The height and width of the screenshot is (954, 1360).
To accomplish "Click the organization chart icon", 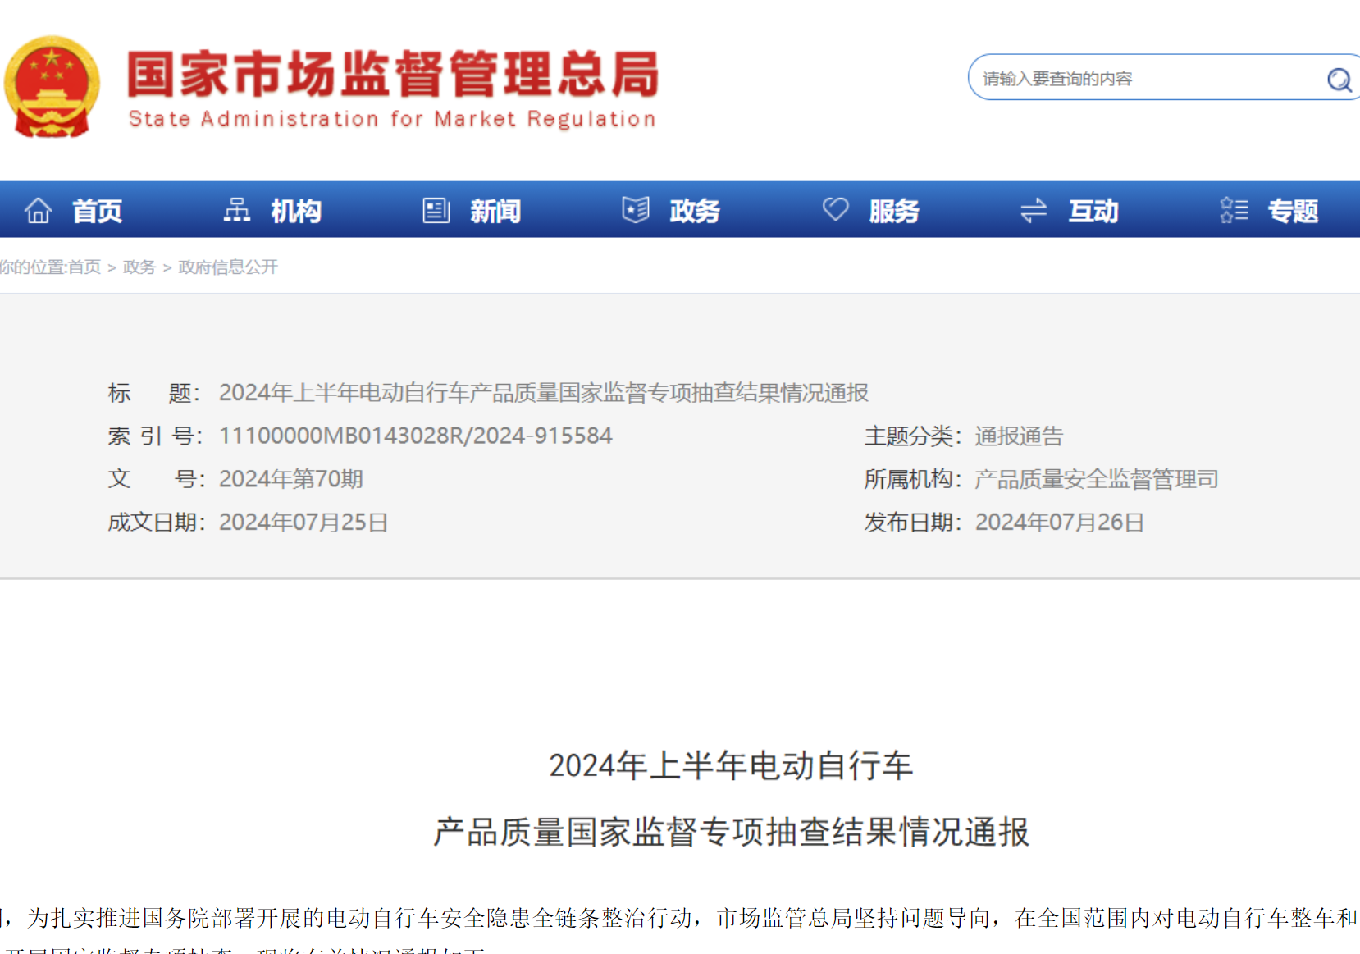I will click(237, 211).
